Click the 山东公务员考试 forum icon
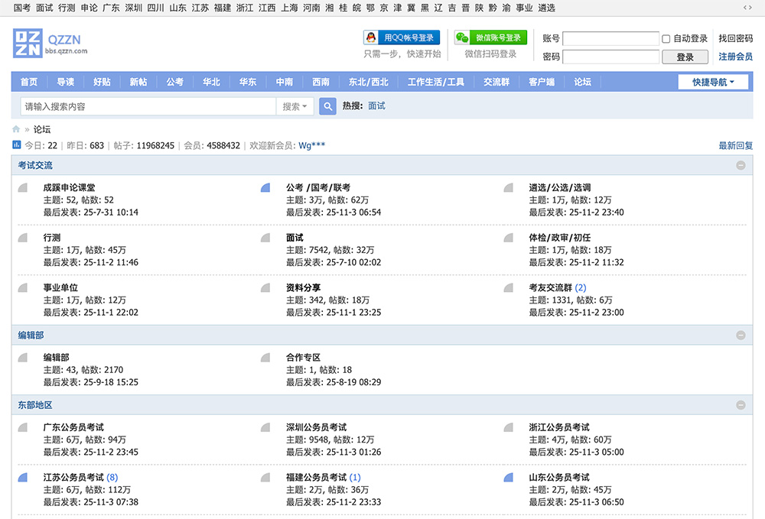This screenshot has width=765, height=519. [508, 478]
